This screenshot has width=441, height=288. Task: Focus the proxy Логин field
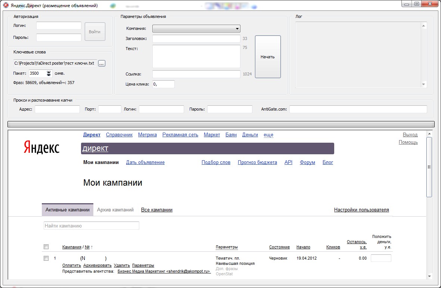161,109
